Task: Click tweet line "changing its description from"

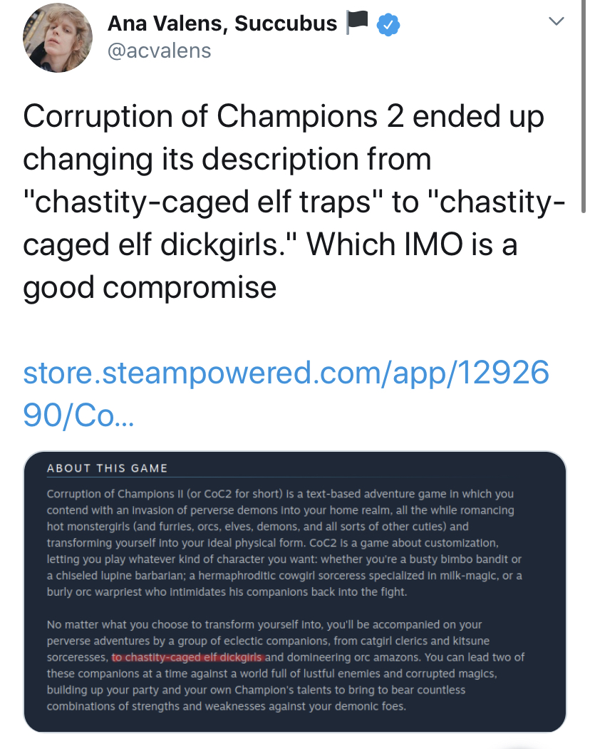Action: 227,160
